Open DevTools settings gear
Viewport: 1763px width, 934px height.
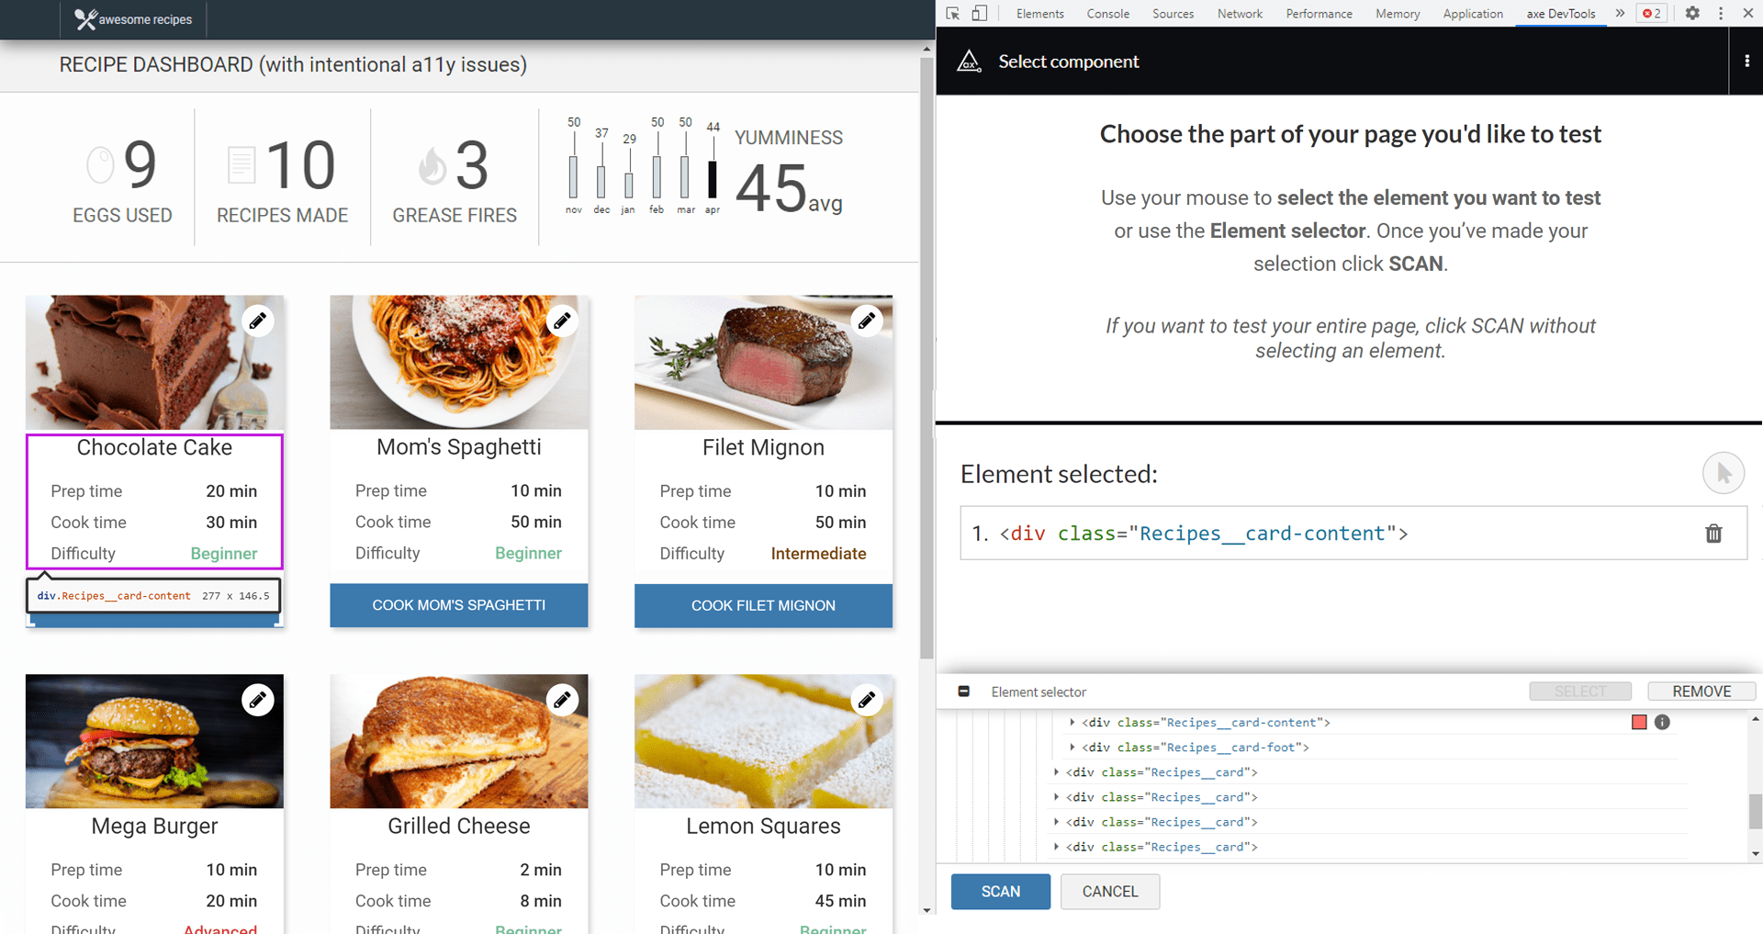click(x=1692, y=14)
